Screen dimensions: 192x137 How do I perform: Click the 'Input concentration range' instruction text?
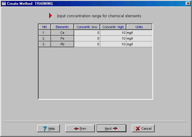click(x=99, y=16)
